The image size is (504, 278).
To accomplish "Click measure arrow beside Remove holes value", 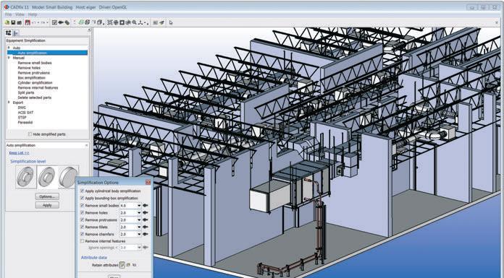I will tap(146, 212).
